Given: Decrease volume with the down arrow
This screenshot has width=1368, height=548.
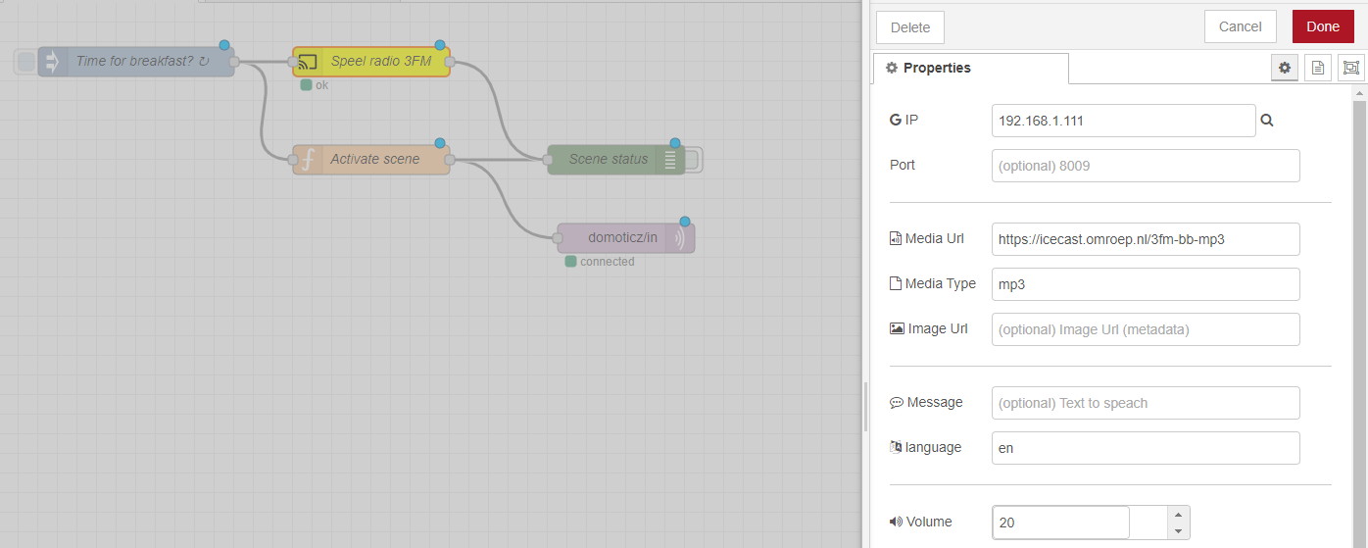Looking at the screenshot, I should click(x=1179, y=530).
